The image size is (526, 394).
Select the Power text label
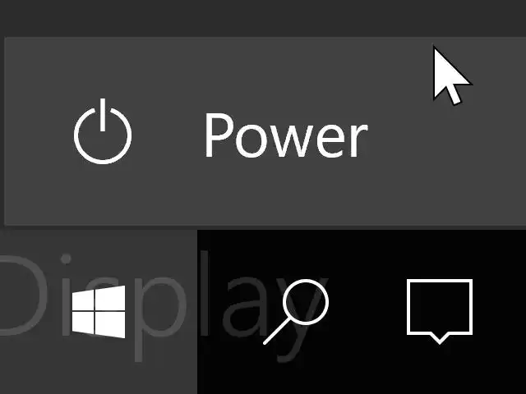click(286, 135)
